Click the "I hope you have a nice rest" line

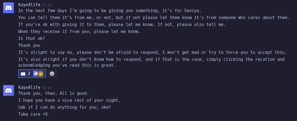(x=69, y=100)
